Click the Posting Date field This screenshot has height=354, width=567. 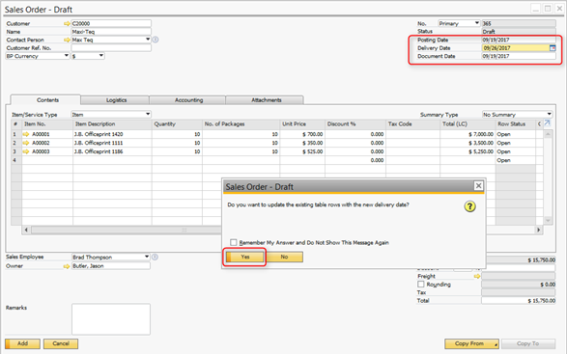coord(519,40)
